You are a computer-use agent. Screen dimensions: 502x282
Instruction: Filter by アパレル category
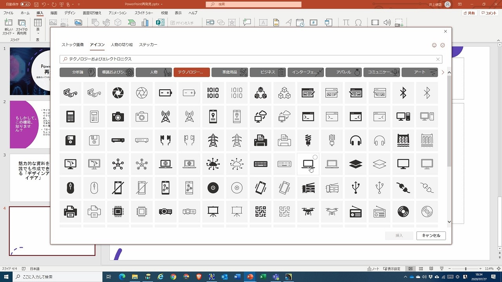pyautogui.click(x=344, y=72)
